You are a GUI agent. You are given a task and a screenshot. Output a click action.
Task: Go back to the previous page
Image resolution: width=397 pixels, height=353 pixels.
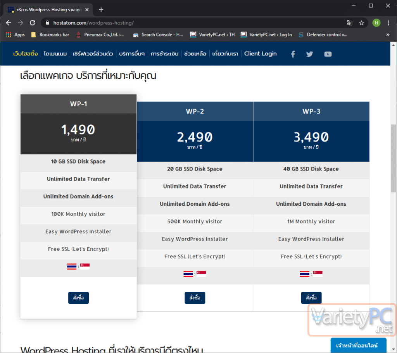click(9, 23)
